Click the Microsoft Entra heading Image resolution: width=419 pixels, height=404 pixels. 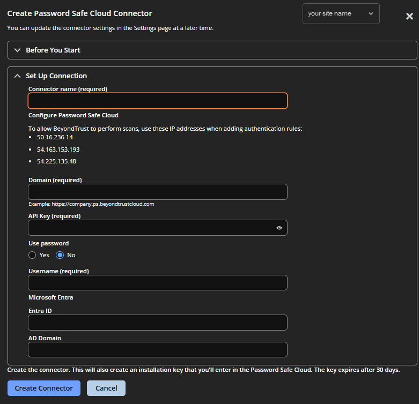point(51,297)
